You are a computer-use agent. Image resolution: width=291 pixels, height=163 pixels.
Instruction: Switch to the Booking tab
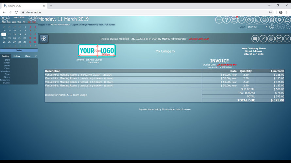pos(6,56)
